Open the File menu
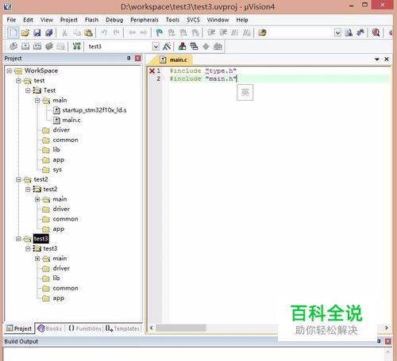Viewport: 397px width, 361px height. click(11, 20)
